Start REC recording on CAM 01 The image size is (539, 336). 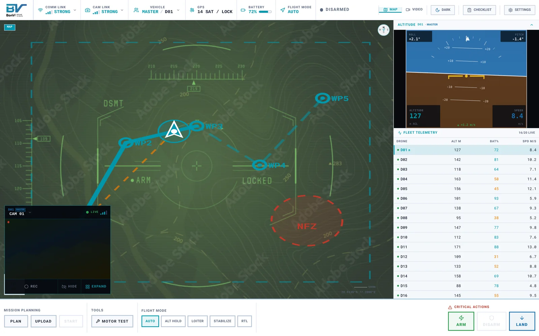tap(31, 287)
